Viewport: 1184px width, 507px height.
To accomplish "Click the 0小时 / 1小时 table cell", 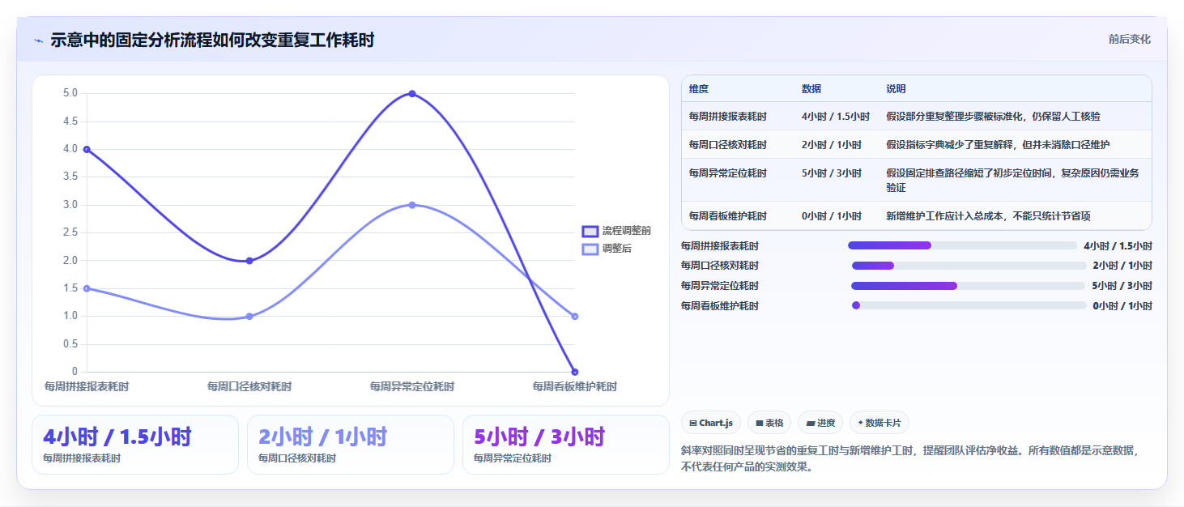I will coord(831,216).
